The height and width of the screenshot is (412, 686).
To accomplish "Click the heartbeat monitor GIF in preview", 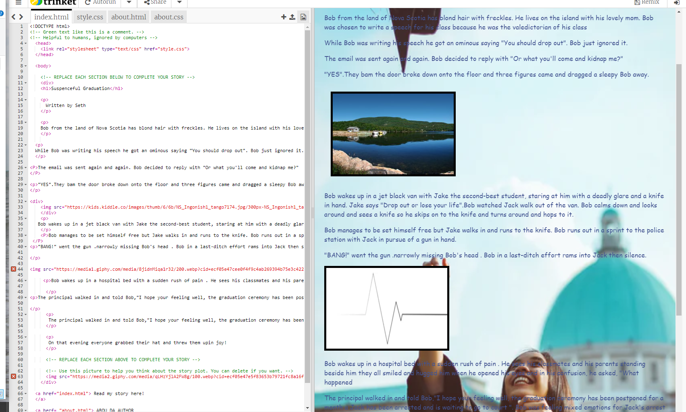I will 387,308.
